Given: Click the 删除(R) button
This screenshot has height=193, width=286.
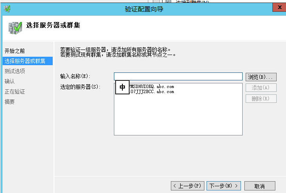Looking at the screenshot, I should [261, 99].
